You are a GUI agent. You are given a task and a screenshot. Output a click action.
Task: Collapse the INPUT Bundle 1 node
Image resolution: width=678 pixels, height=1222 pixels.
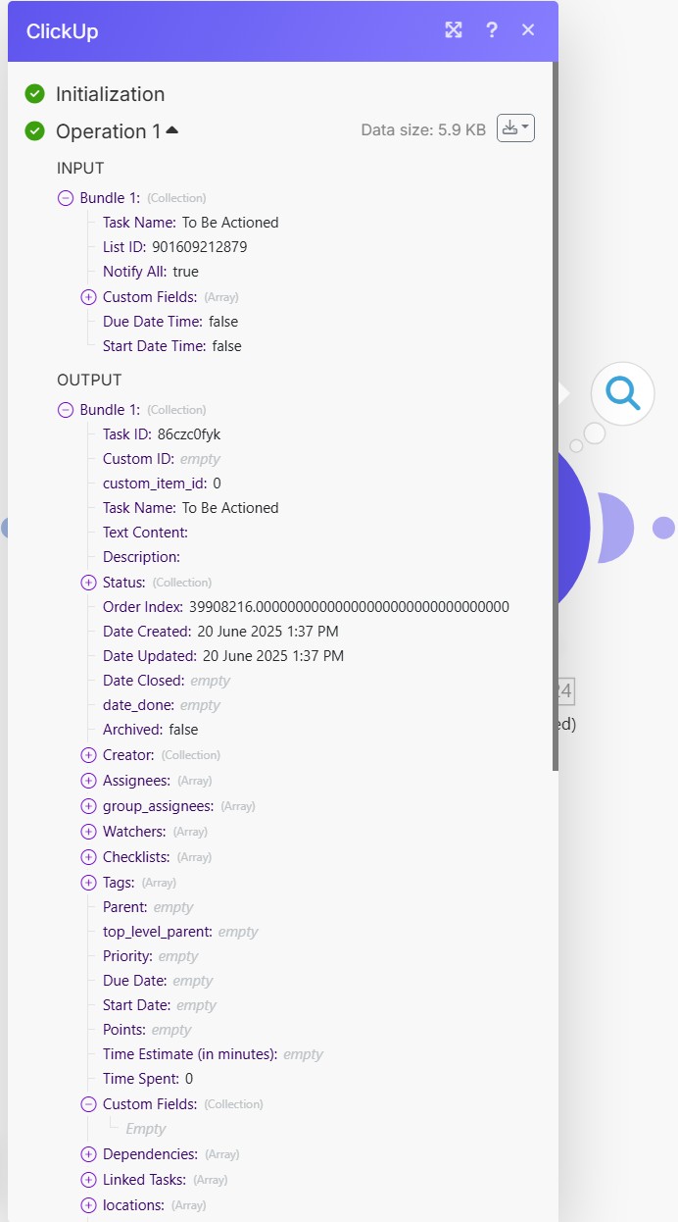click(66, 198)
